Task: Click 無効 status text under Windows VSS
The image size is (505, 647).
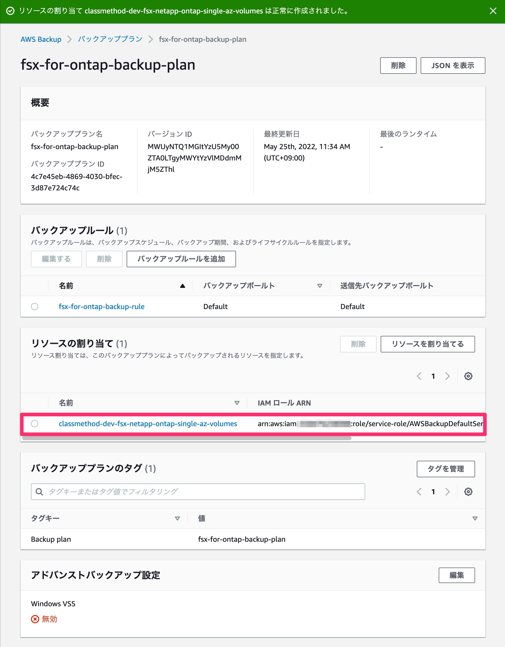Action: pos(50,619)
